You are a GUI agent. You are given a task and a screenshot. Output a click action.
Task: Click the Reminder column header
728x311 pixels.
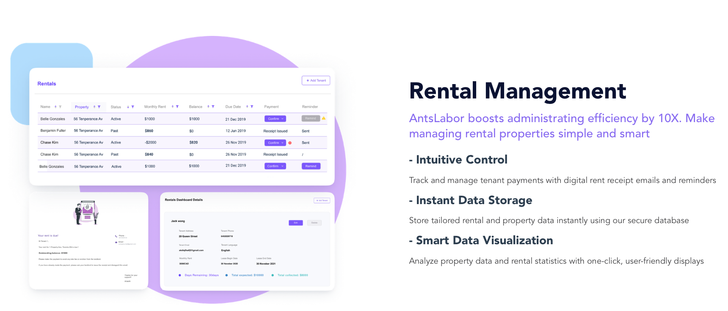pos(310,107)
